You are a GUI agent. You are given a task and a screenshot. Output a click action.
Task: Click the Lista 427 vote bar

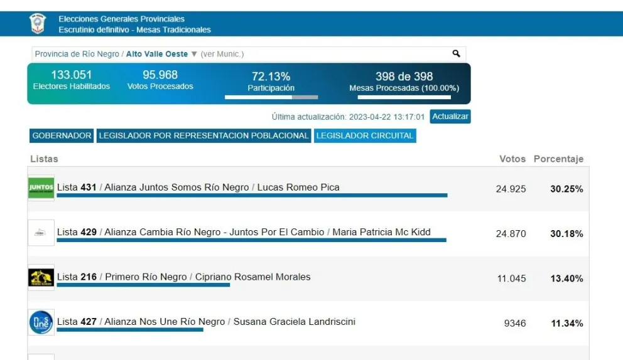(x=130, y=330)
